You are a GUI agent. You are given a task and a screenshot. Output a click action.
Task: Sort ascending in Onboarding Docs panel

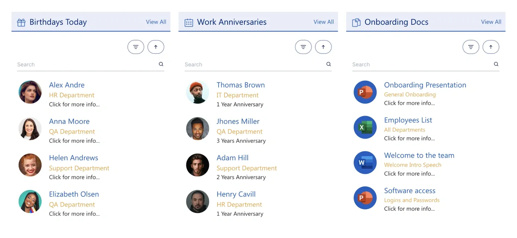coord(491,47)
